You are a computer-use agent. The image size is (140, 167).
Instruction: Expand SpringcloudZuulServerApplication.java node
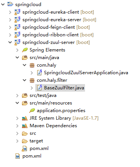[x=32, y=73]
